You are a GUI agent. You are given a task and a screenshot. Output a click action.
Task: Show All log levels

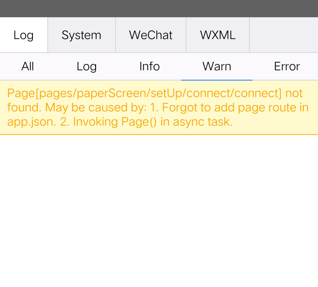click(27, 66)
